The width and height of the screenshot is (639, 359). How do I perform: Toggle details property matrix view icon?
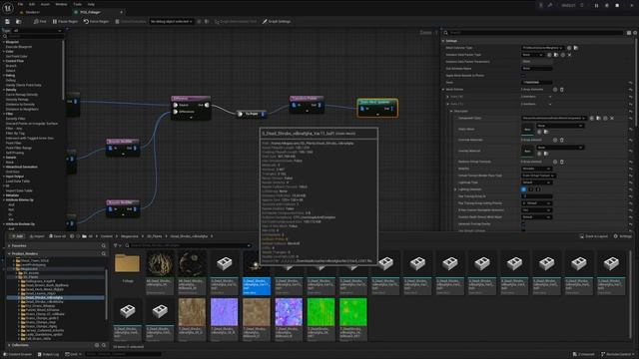tap(629, 33)
